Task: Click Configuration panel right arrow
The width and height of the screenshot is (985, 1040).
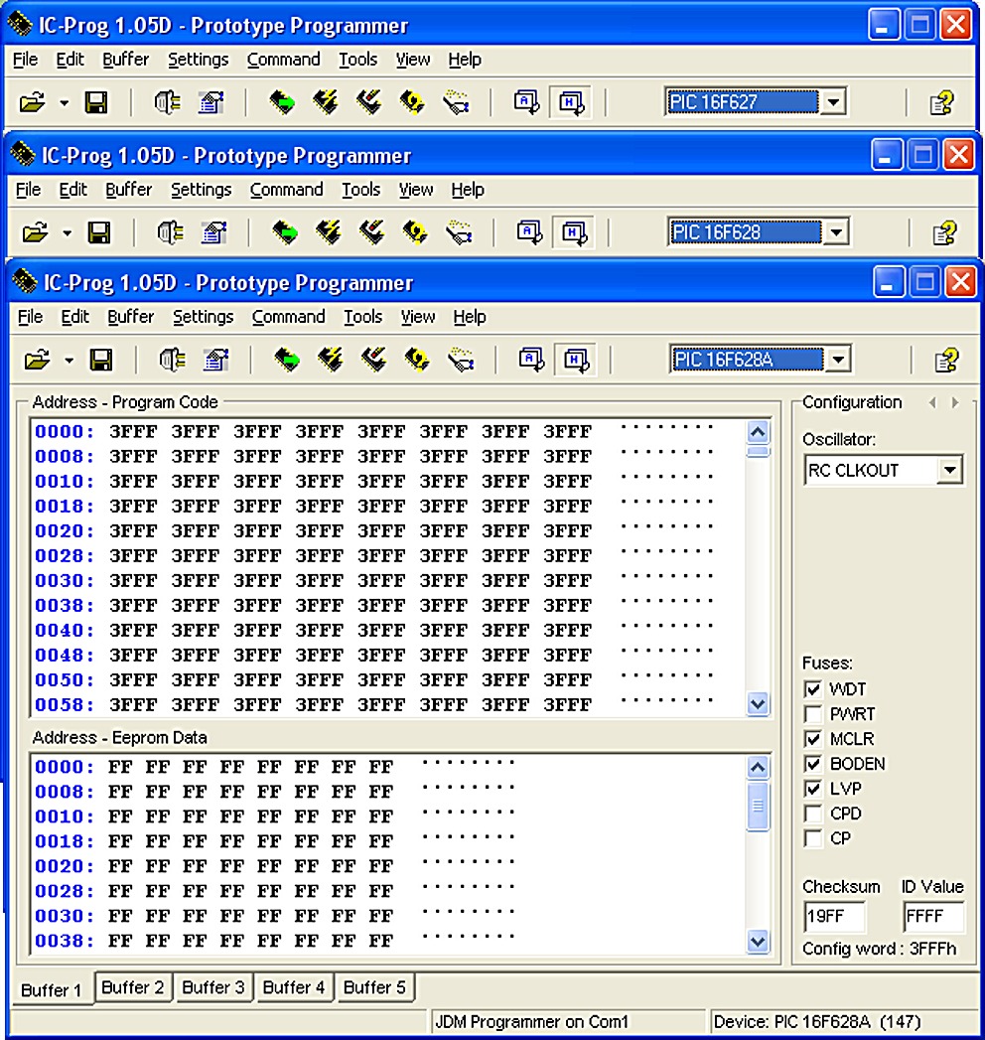Action: pyautogui.click(x=955, y=402)
